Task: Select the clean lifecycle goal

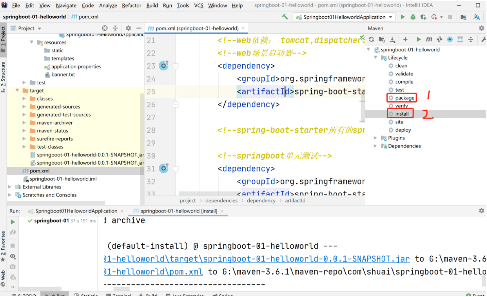Action: (x=401, y=66)
